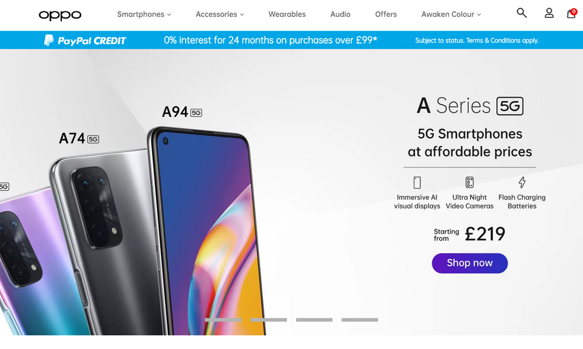
Task: Select the second carousel slide indicator
Action: coord(268,320)
